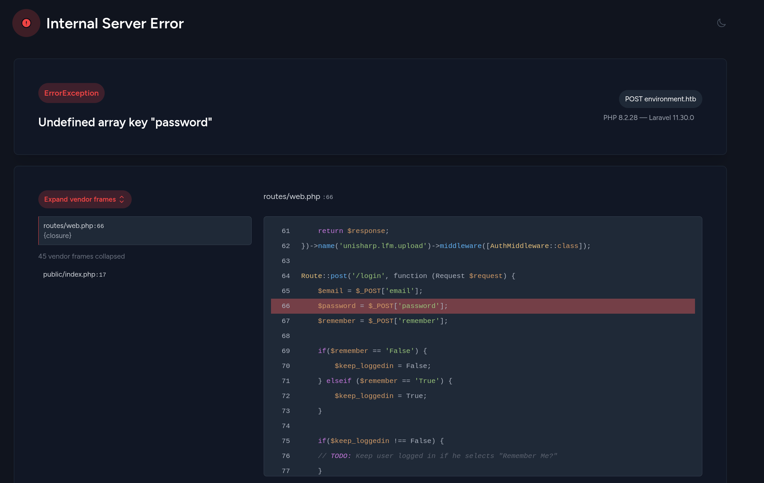Image resolution: width=764 pixels, height=483 pixels.
Task: Select routes/web.php:66 closure frame
Action: tap(145, 231)
